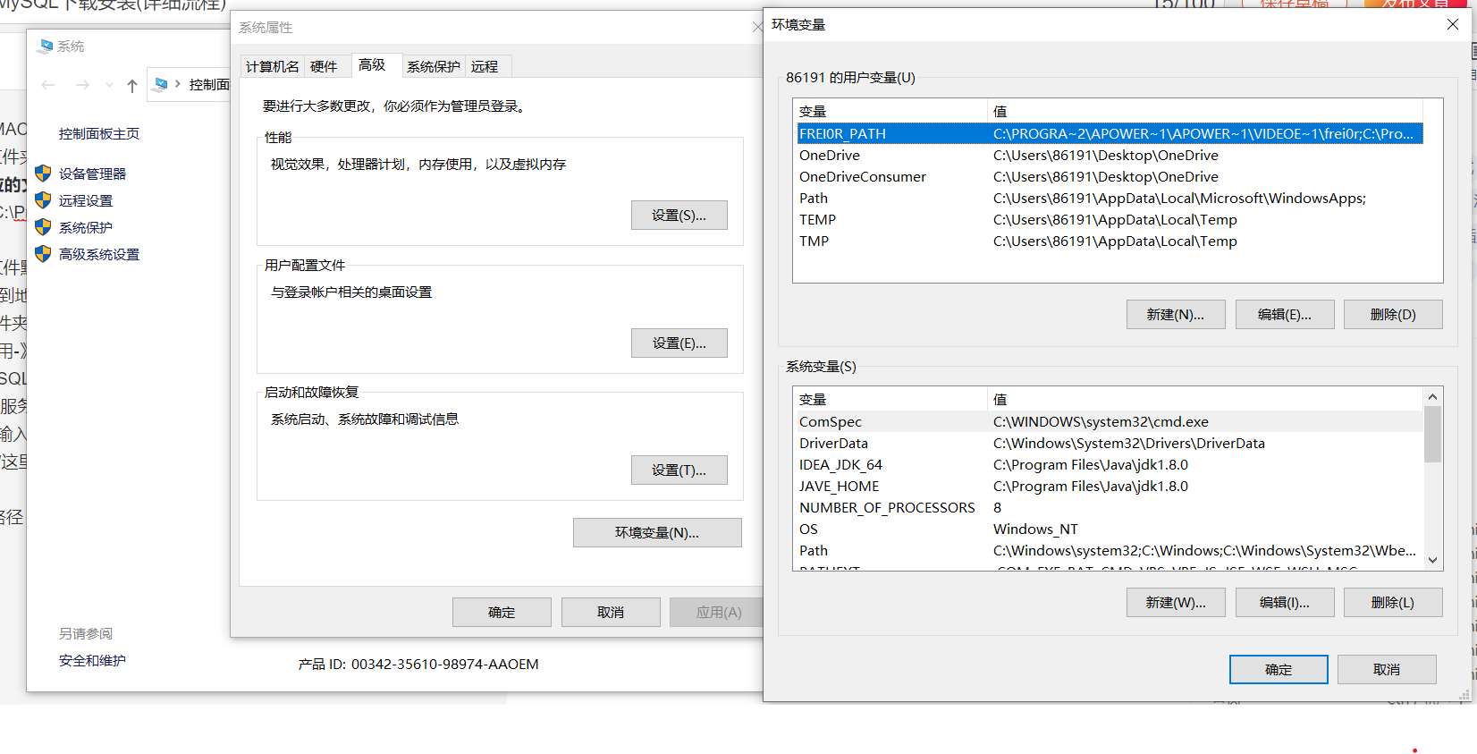Select the OS system variable row
The width and height of the screenshot is (1477, 754).
tap(1110, 529)
